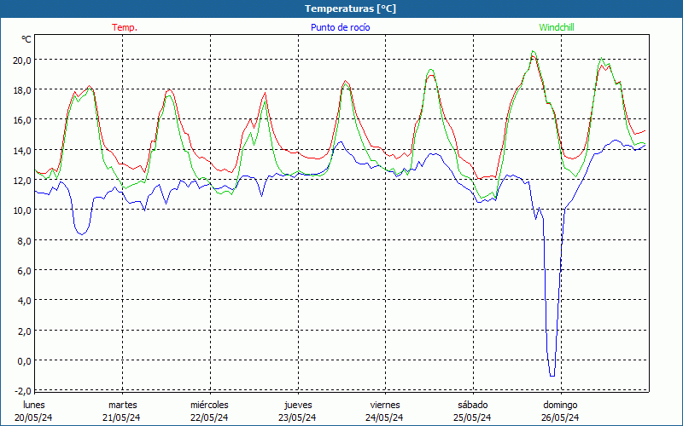
Task: Click the 23/05/24 date label
Action: pos(297,417)
